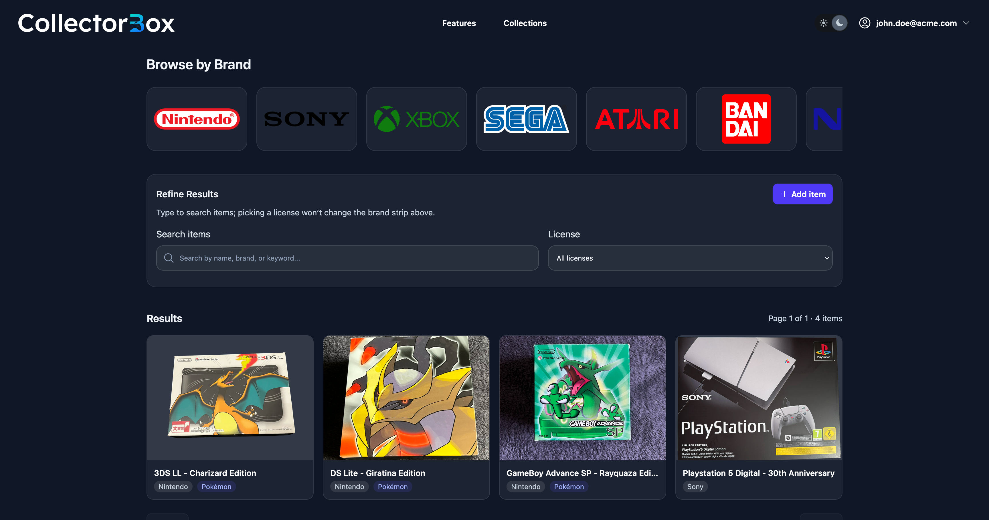The width and height of the screenshot is (989, 520).
Task: Choose the Xbox brand logo tile
Action: coord(416,119)
